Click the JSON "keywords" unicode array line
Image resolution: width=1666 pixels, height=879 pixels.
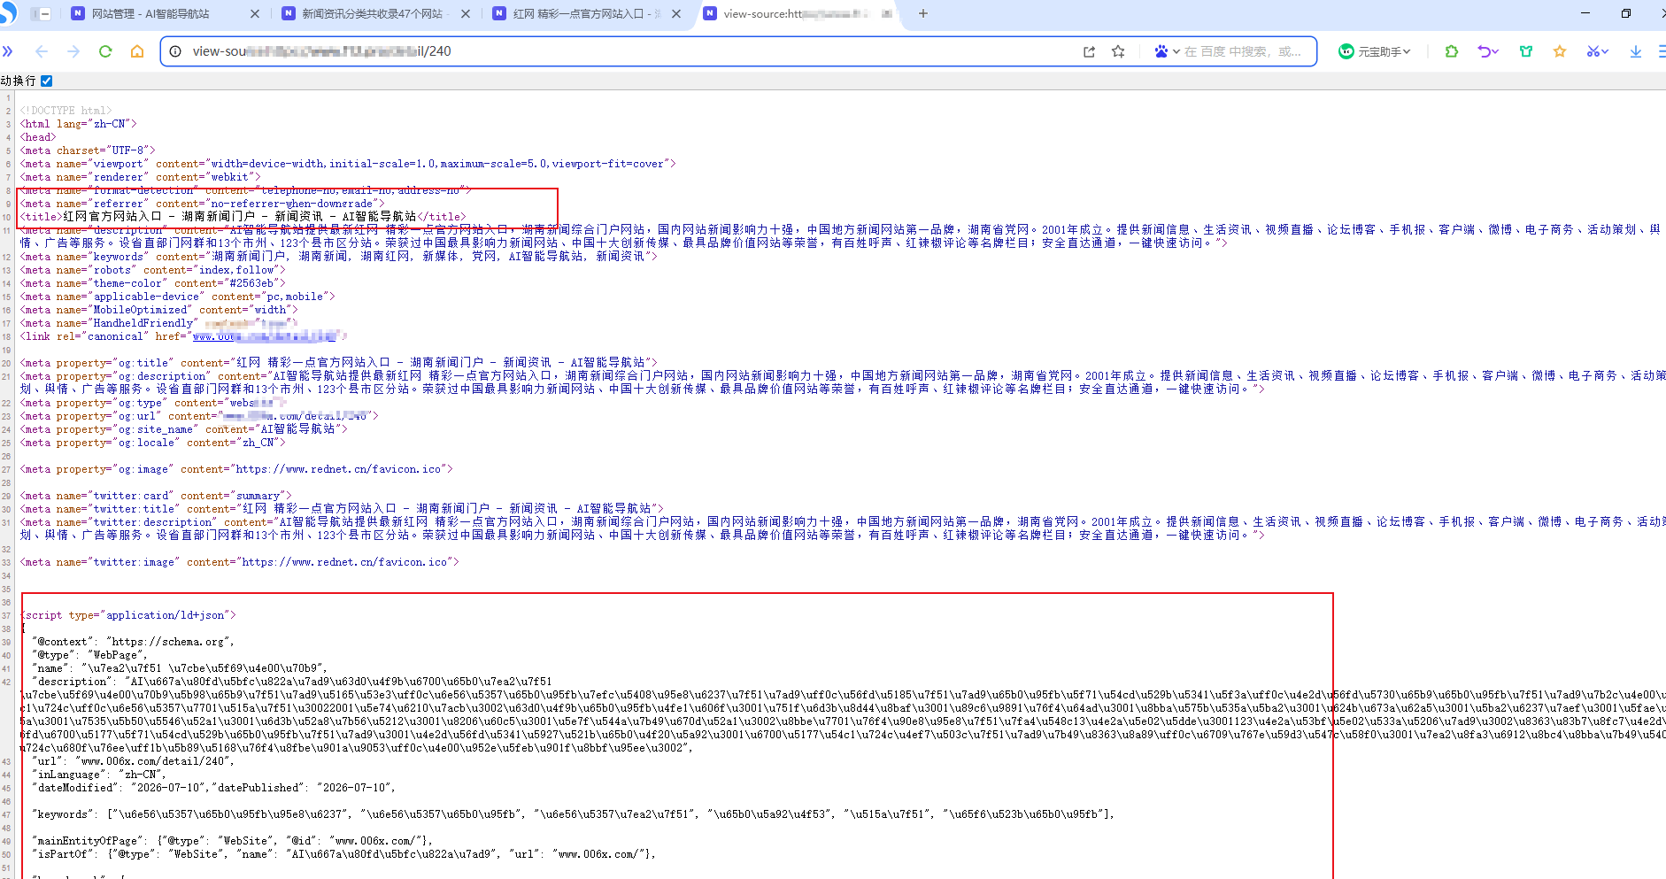pos(574,814)
